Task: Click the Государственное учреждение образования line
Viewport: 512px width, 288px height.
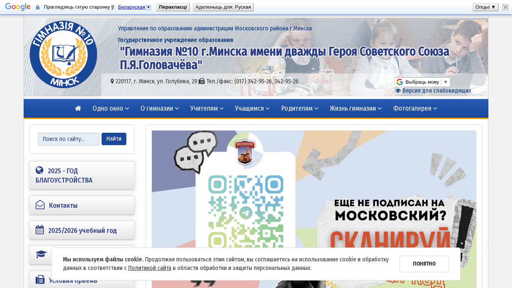Action: pyautogui.click(x=175, y=40)
